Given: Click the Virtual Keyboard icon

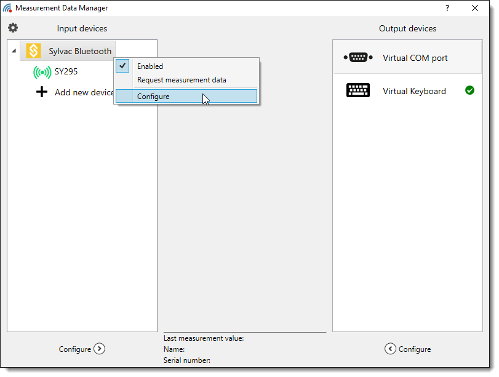Looking at the screenshot, I should [358, 91].
